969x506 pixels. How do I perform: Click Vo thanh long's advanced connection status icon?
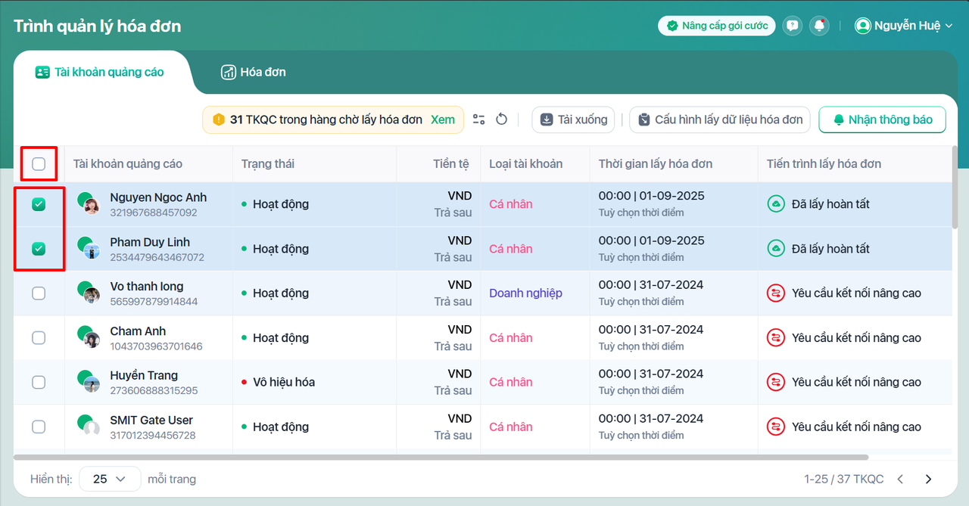(x=775, y=293)
